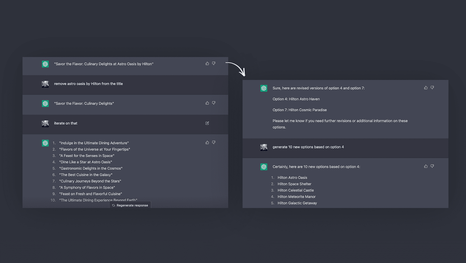Dislike the revised option 4 and 7 response
The width and height of the screenshot is (466, 263).
tap(432, 88)
